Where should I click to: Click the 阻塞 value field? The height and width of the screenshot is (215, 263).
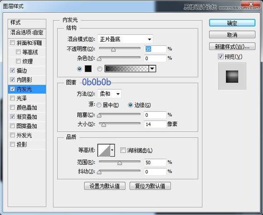pos(155,115)
